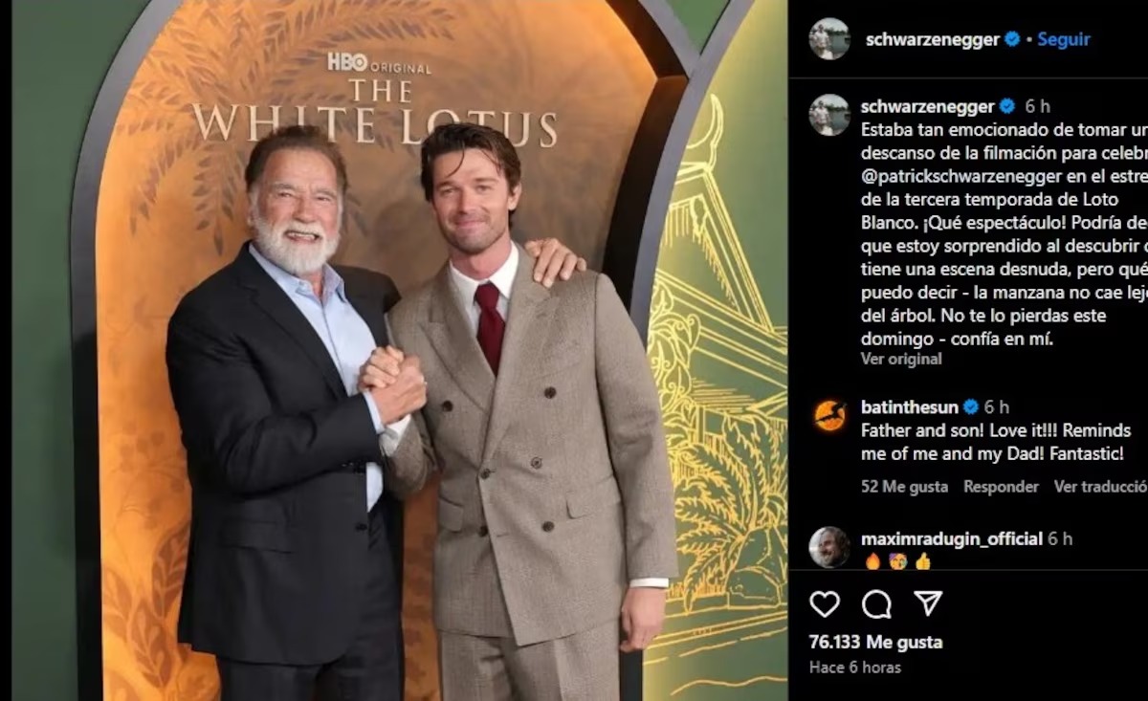Open schwarzenegger username in header
Viewport: 1148px width, 701px height.
click(932, 39)
